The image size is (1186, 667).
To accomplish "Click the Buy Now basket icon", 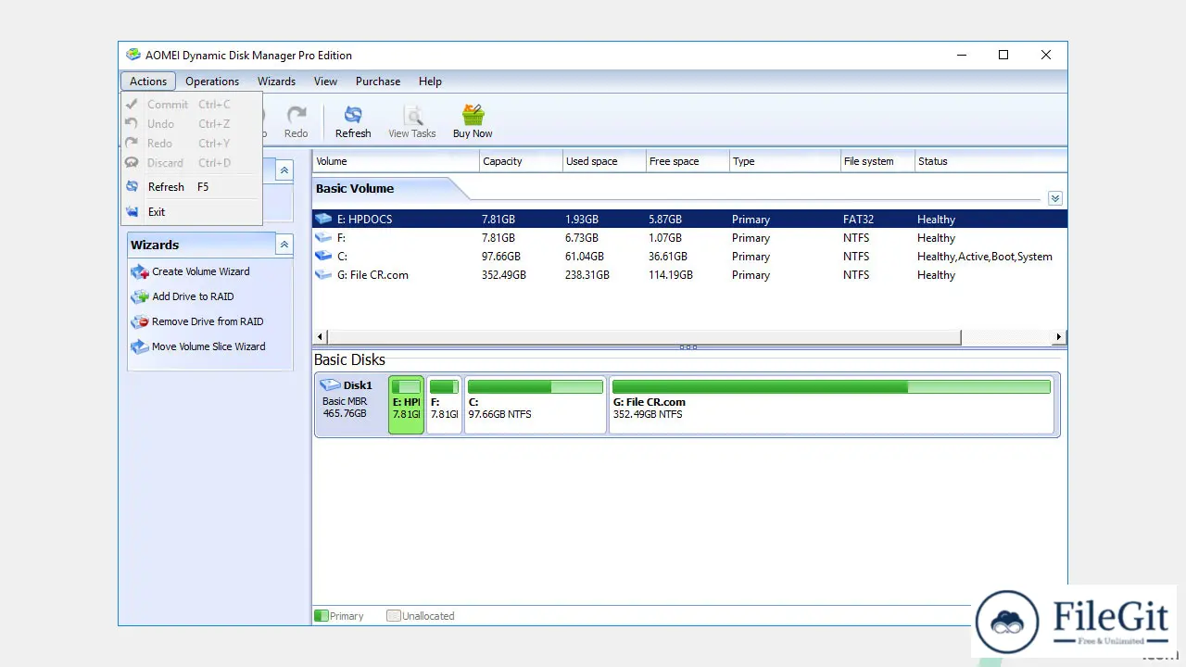I will click(473, 115).
